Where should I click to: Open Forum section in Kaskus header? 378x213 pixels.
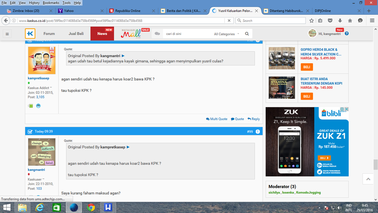coord(49,34)
